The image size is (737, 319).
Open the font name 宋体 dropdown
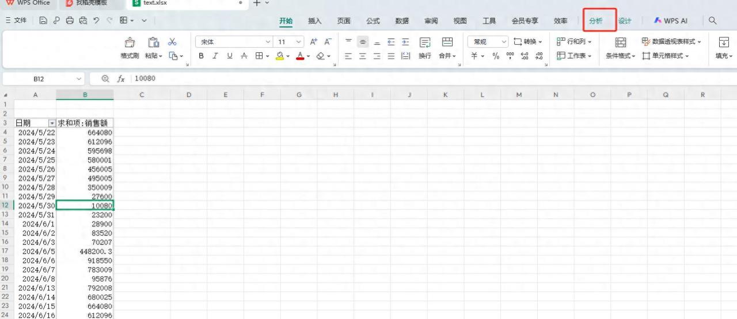[268, 42]
